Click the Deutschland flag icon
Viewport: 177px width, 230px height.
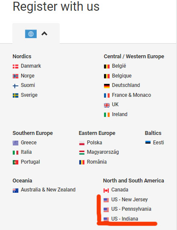coord(107,86)
